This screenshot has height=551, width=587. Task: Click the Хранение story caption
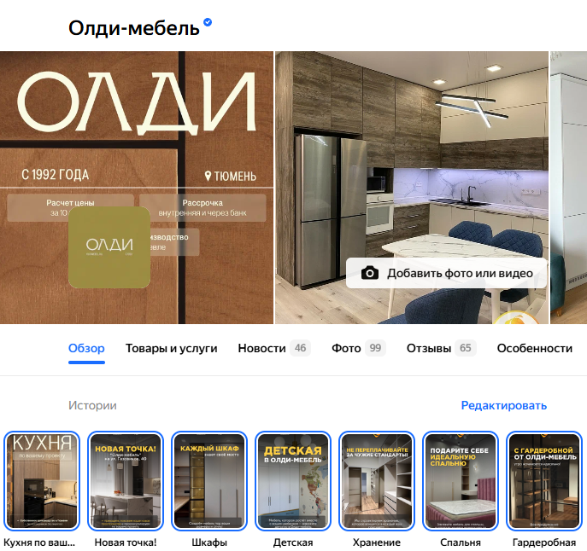pyautogui.click(x=377, y=542)
